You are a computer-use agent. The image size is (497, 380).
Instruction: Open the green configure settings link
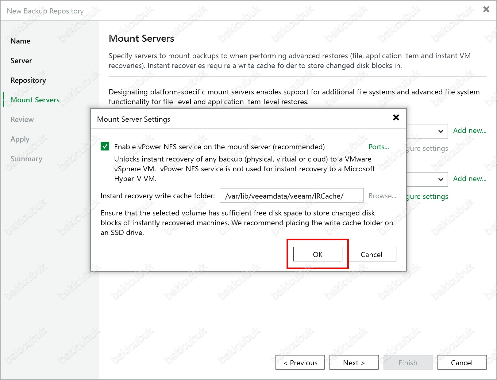coord(427,196)
